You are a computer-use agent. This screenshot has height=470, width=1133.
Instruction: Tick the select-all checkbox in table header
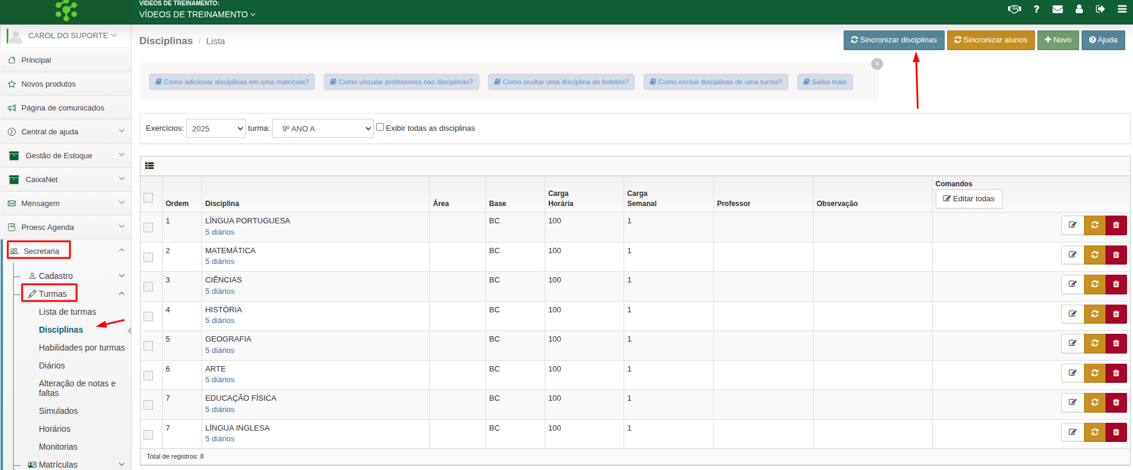coord(148,198)
